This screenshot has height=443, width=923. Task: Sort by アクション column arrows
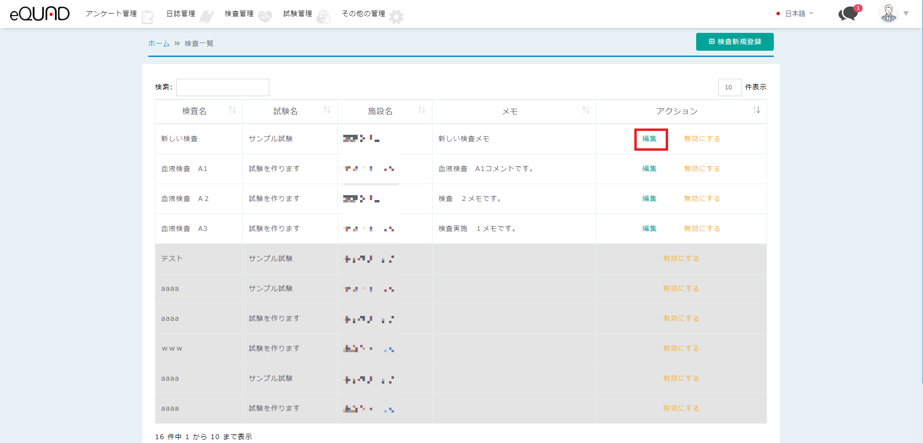[756, 110]
